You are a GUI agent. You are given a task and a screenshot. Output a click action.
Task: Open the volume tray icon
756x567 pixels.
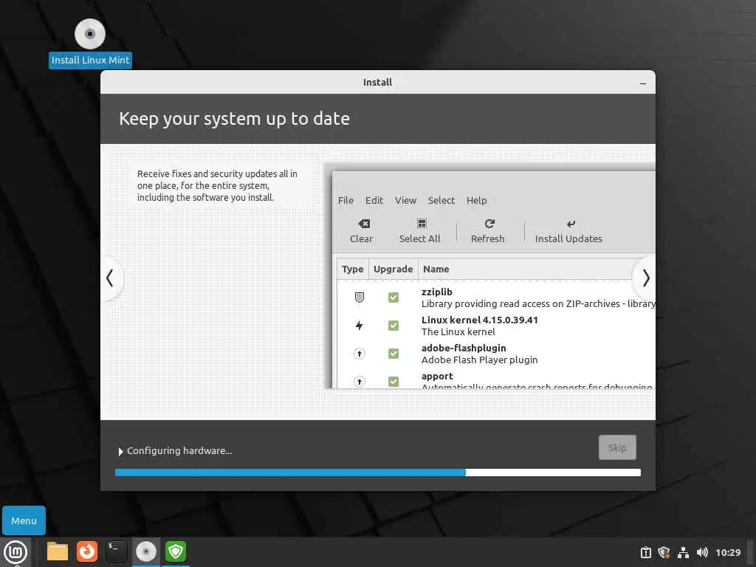pyautogui.click(x=702, y=552)
